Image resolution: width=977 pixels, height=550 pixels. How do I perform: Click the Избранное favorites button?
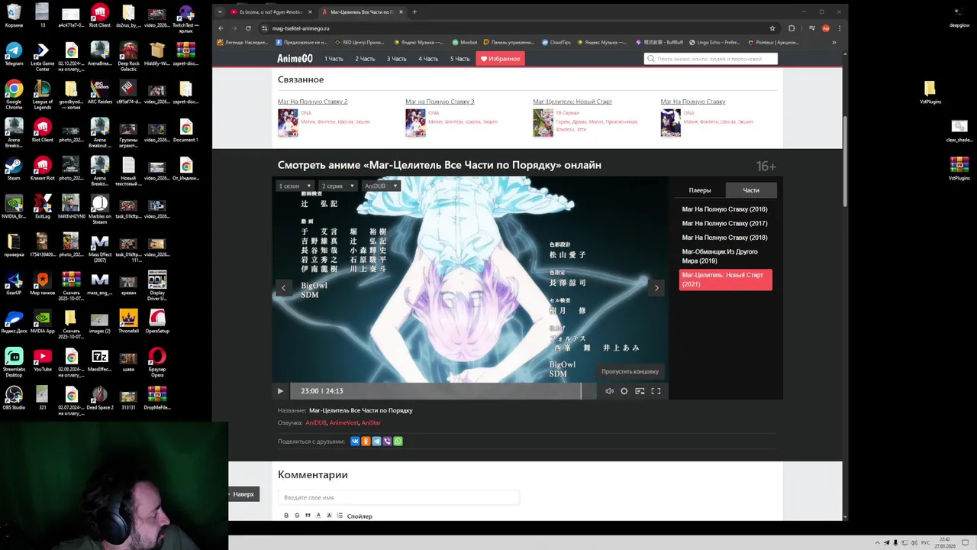pyautogui.click(x=500, y=59)
